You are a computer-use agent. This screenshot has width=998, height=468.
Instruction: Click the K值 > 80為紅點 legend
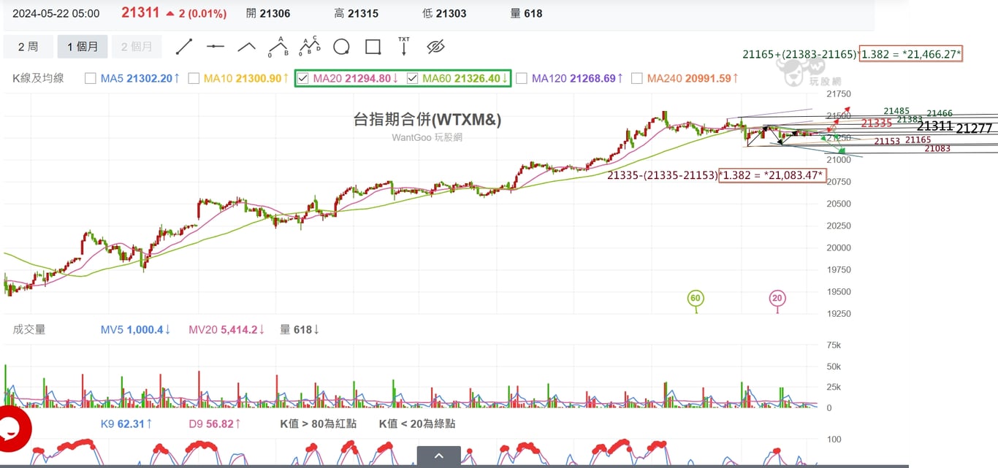pyautogui.click(x=319, y=423)
